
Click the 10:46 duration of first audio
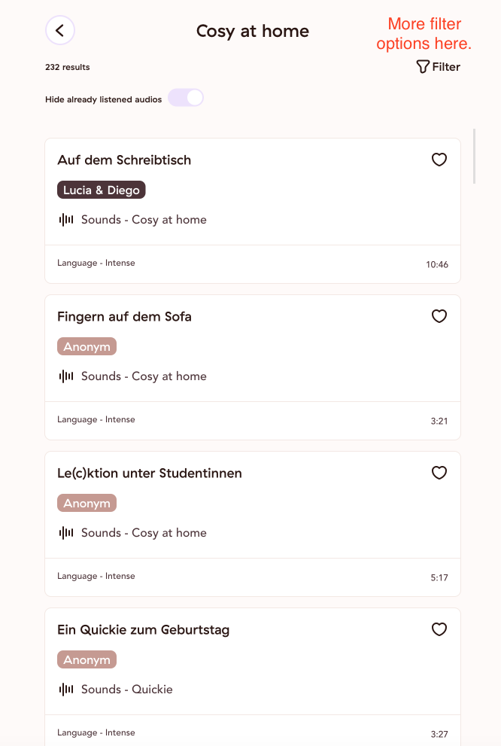pyautogui.click(x=437, y=264)
